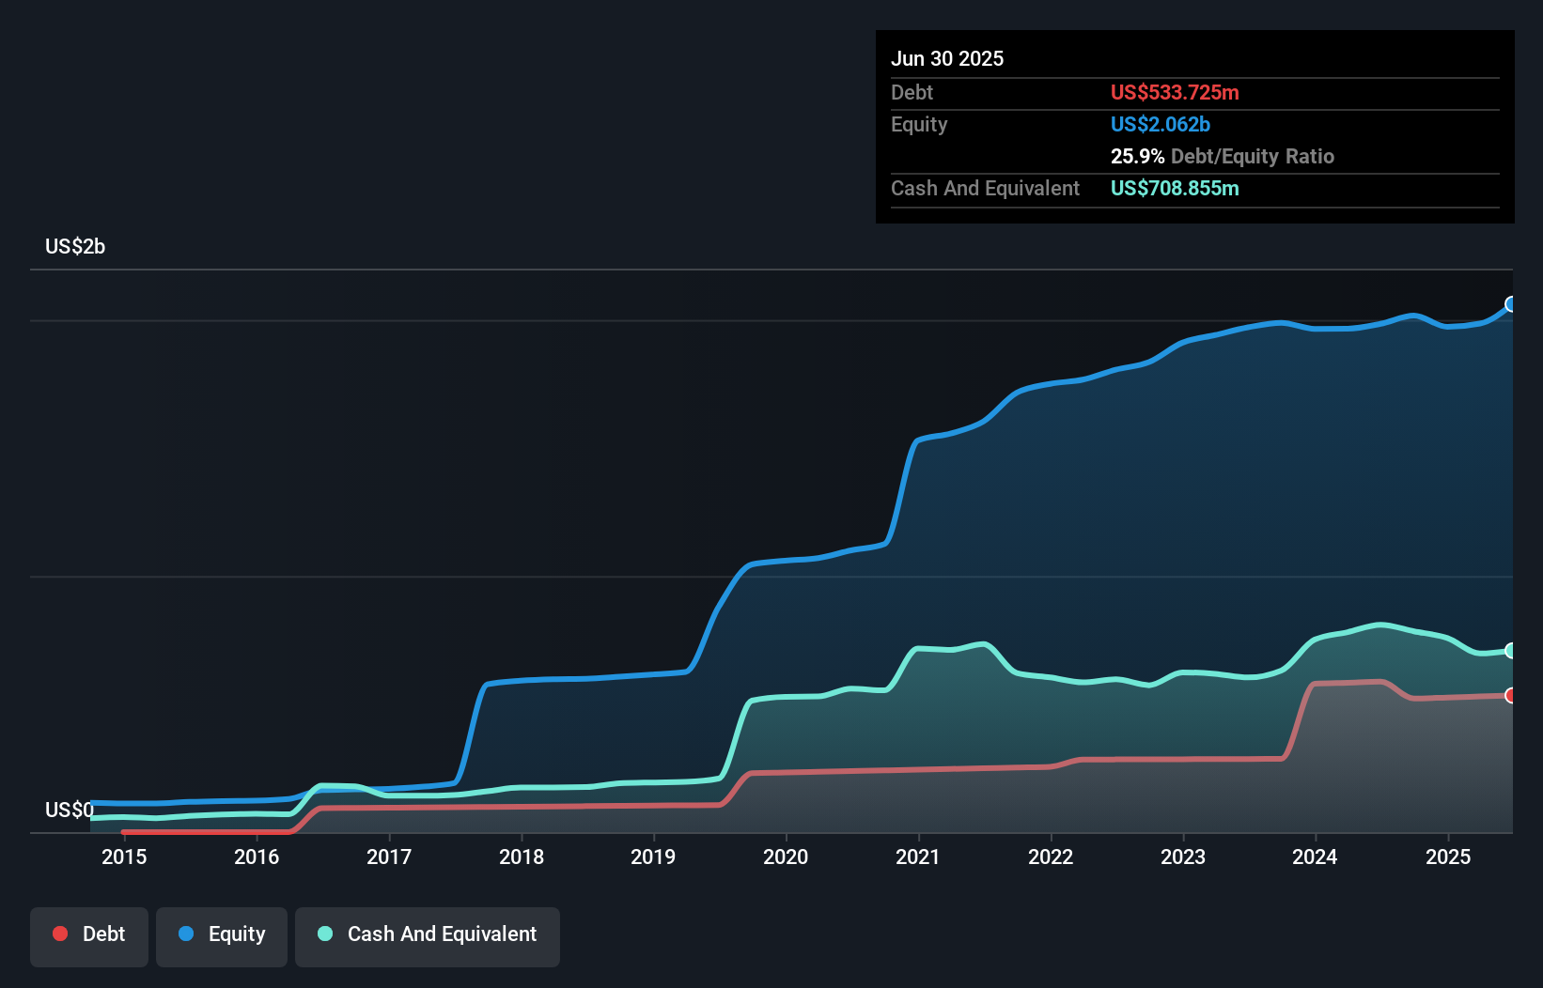Select the 2020 axis label
The image size is (1543, 988).
coord(787,857)
